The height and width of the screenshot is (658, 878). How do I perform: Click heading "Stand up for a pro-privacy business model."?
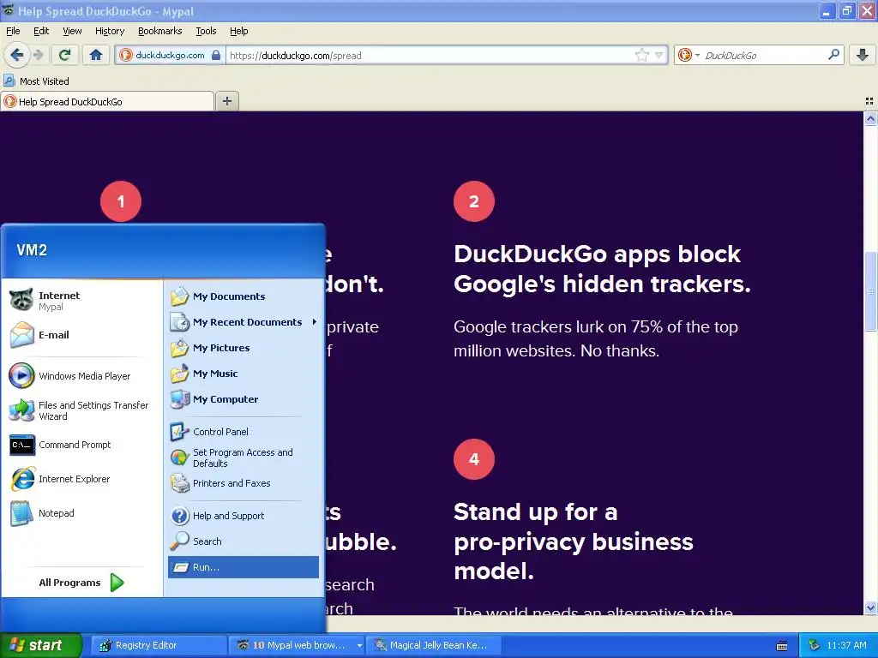click(x=574, y=541)
